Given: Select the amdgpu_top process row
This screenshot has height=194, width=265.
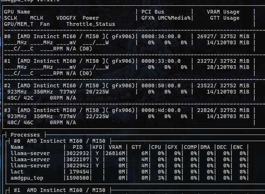Looking at the screenshot, I should [130, 178].
